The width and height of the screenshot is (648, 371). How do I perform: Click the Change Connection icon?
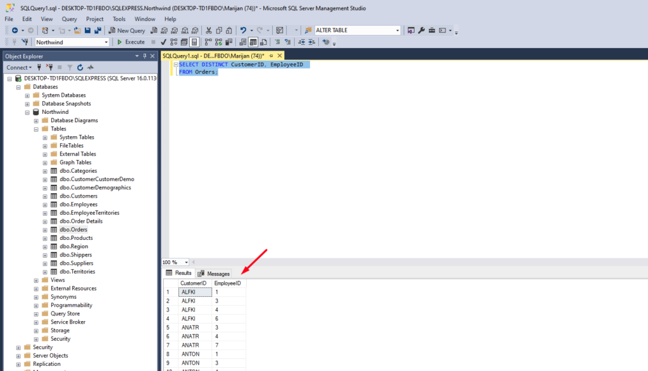[x=25, y=42]
